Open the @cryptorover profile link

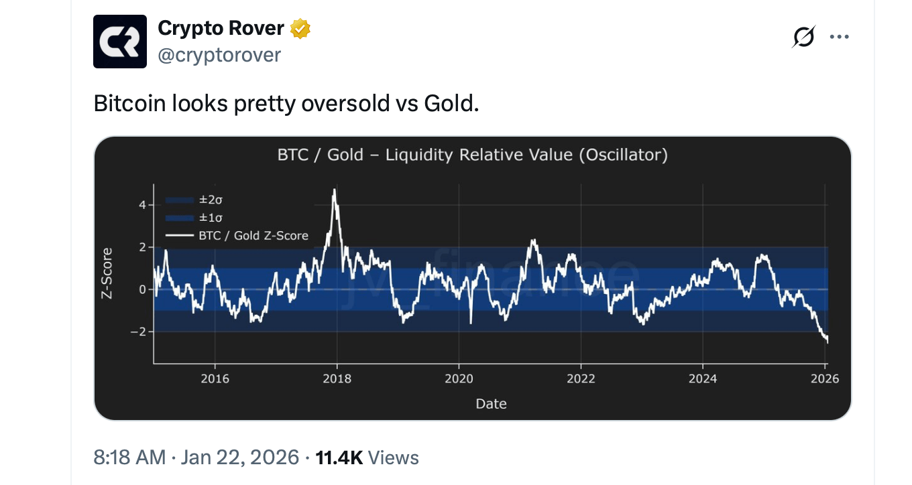[x=219, y=55]
